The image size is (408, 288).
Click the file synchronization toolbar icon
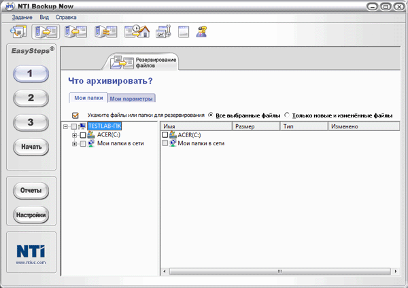click(x=105, y=32)
